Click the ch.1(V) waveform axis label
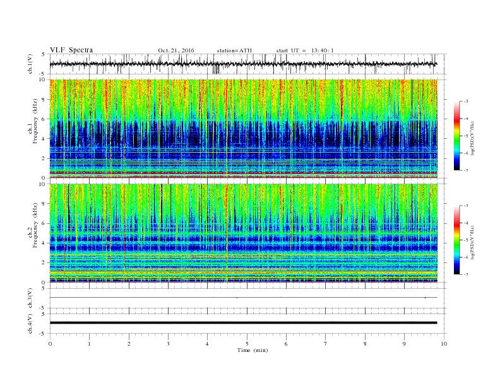This screenshot has height=386, width=500. (x=30, y=64)
